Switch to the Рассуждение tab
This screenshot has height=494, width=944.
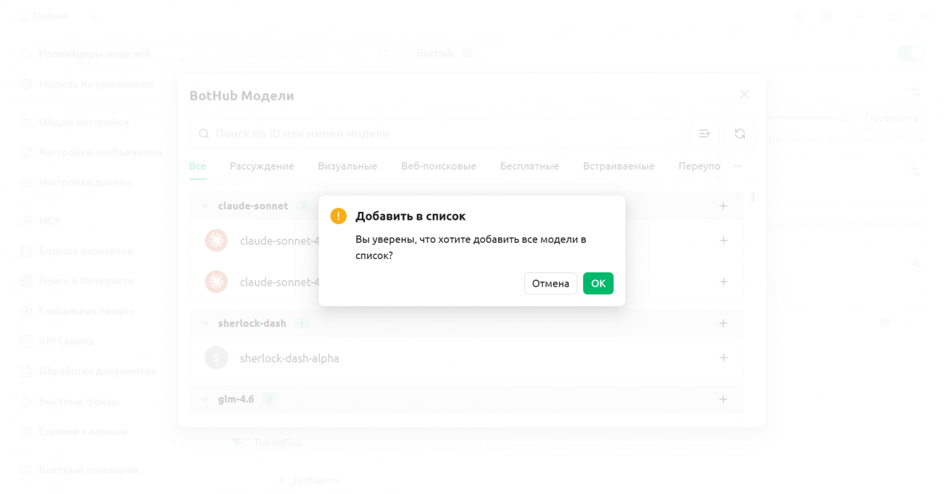(x=261, y=166)
